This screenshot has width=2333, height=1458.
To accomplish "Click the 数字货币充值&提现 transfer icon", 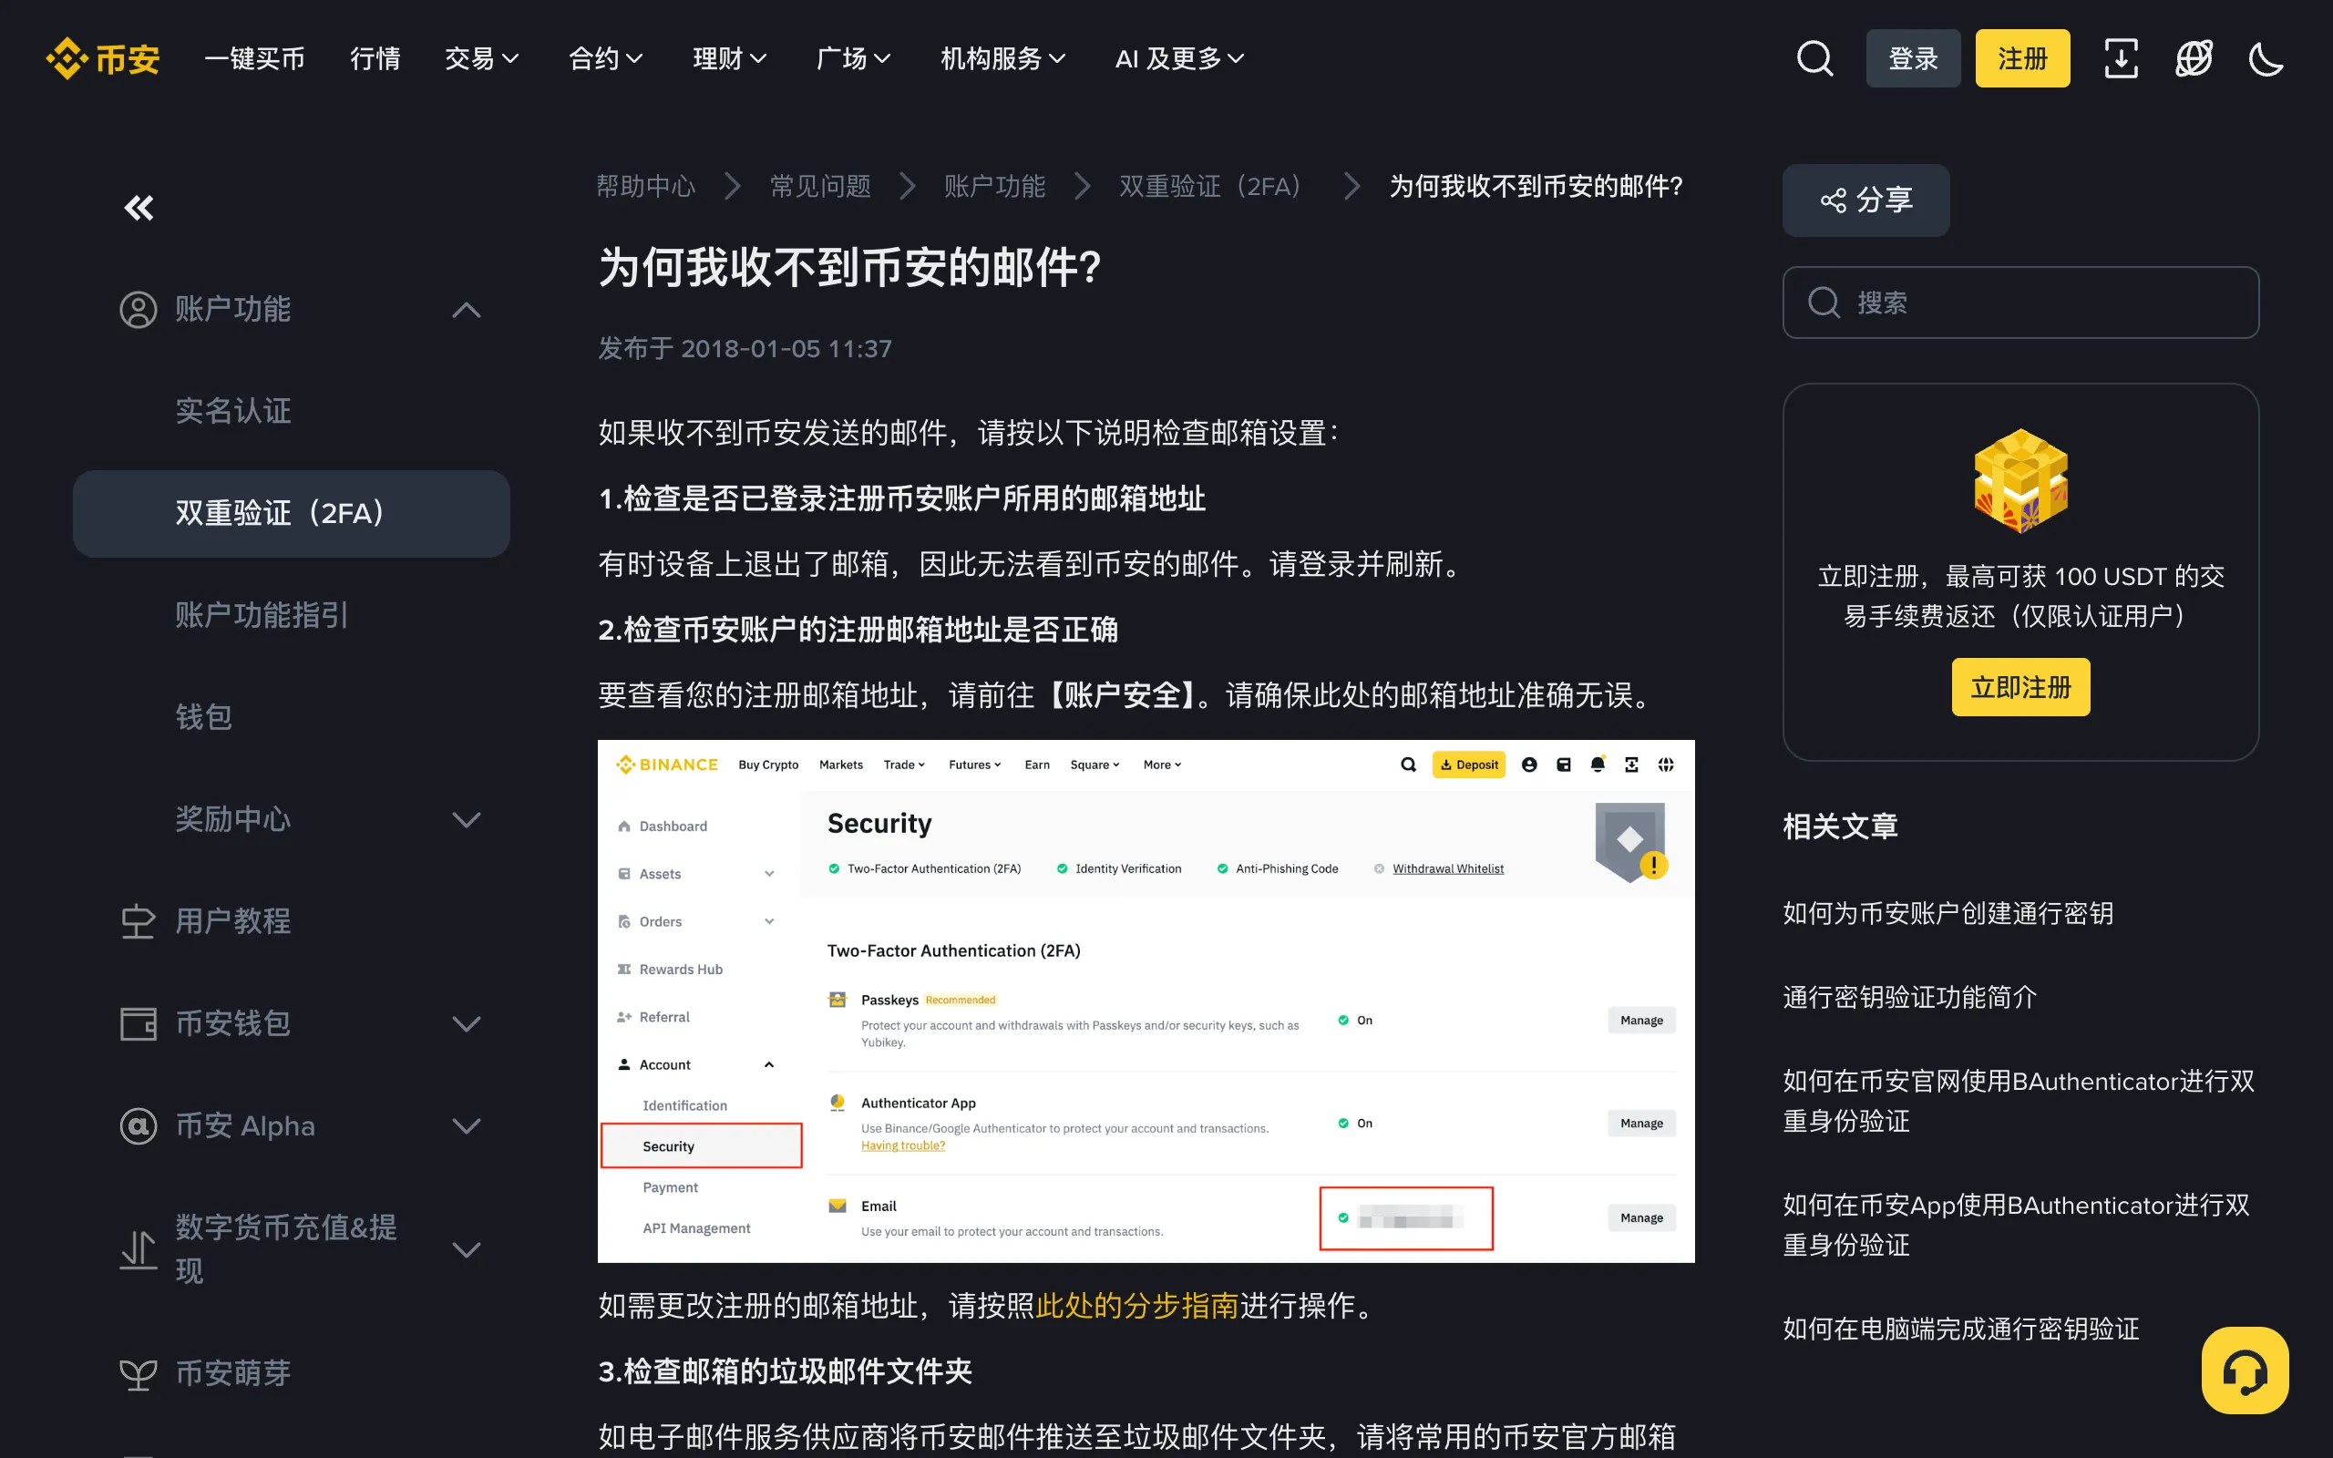I will [138, 1249].
